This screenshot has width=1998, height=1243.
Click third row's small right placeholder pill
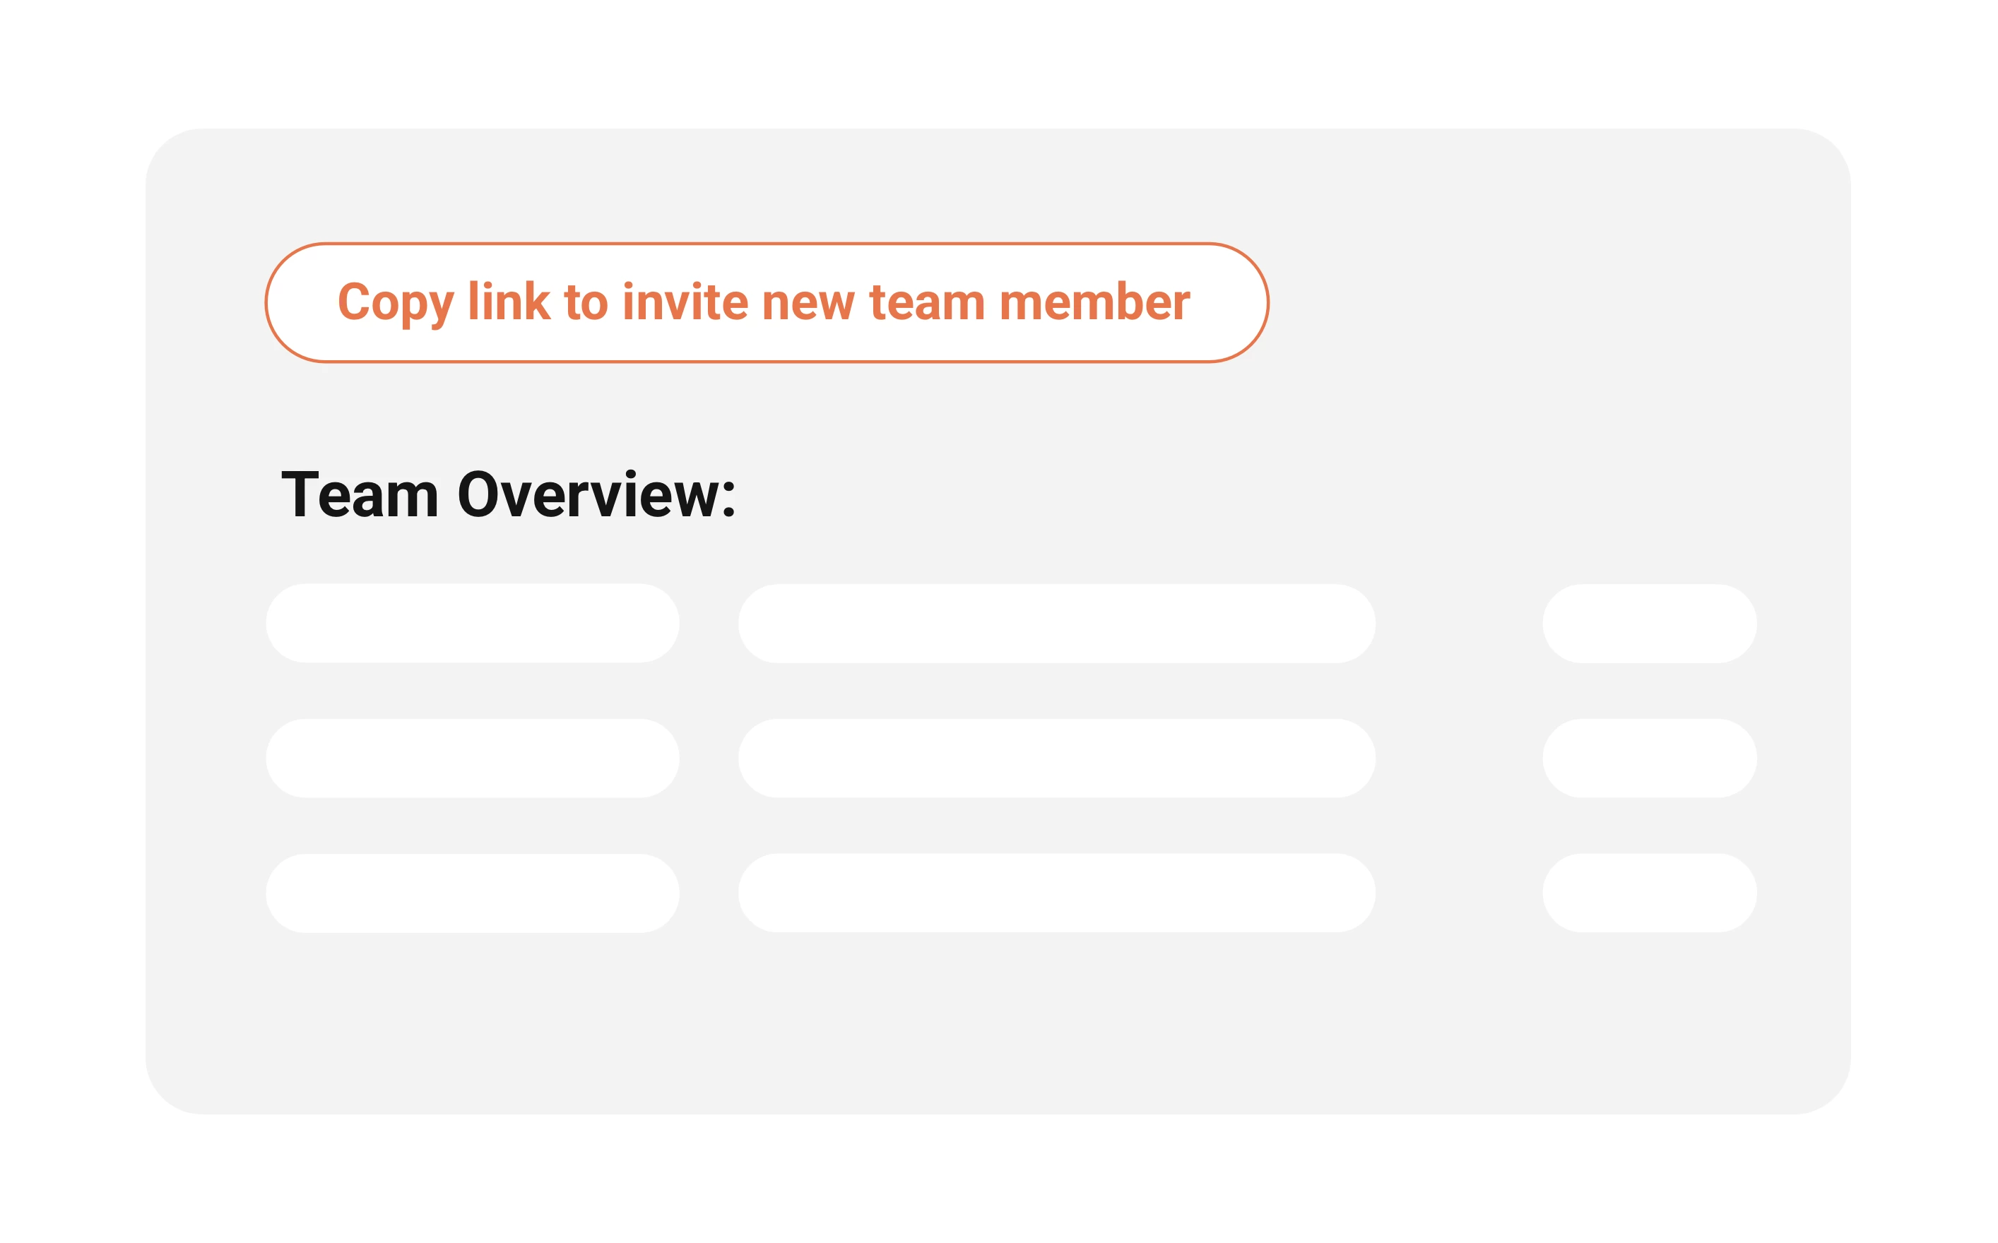pyautogui.click(x=1650, y=893)
